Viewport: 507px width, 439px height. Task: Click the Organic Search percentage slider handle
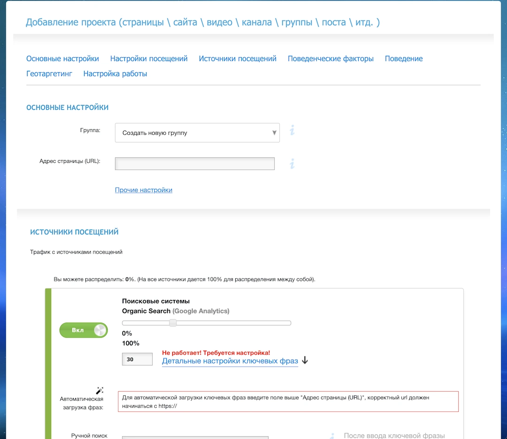point(173,323)
